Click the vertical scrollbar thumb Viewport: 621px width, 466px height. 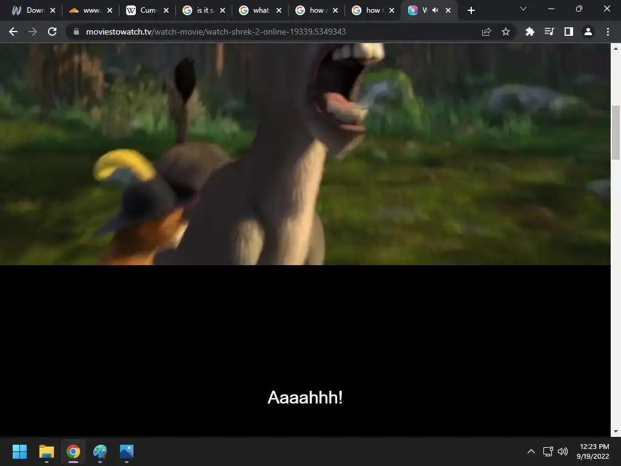click(x=616, y=132)
